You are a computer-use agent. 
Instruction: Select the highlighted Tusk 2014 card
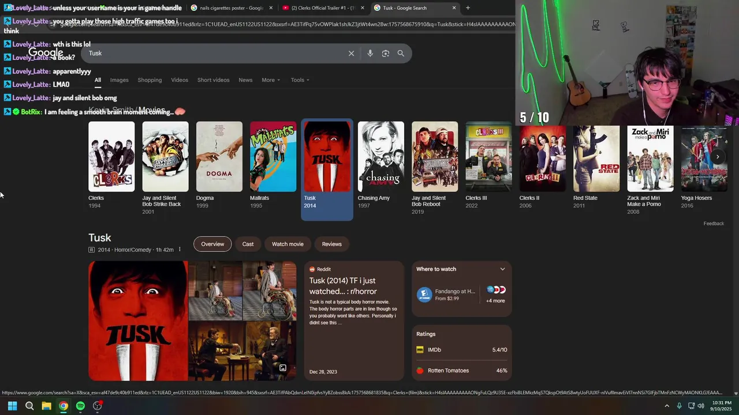click(x=327, y=169)
